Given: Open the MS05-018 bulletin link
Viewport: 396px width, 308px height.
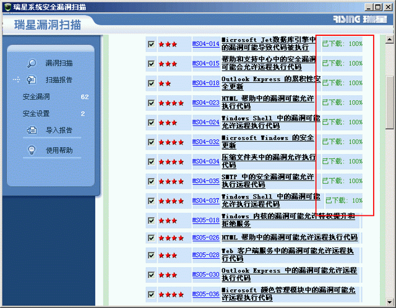Looking at the screenshot, I should (206, 220).
